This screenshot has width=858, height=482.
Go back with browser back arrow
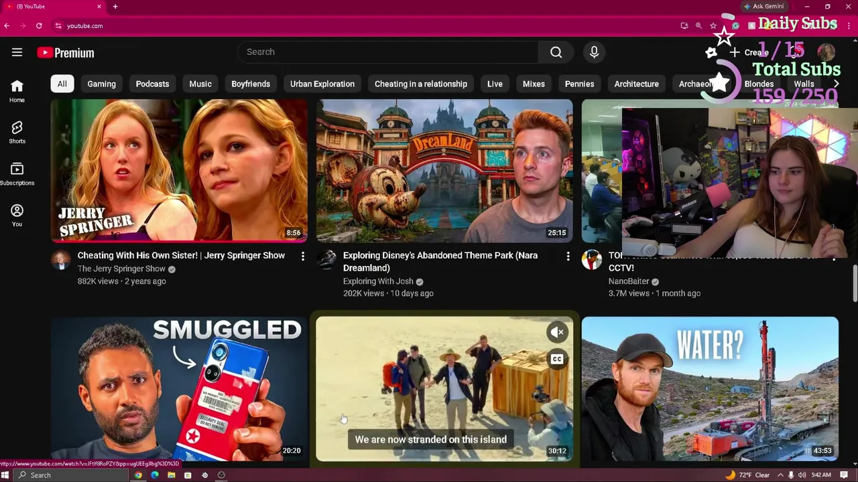tap(7, 25)
